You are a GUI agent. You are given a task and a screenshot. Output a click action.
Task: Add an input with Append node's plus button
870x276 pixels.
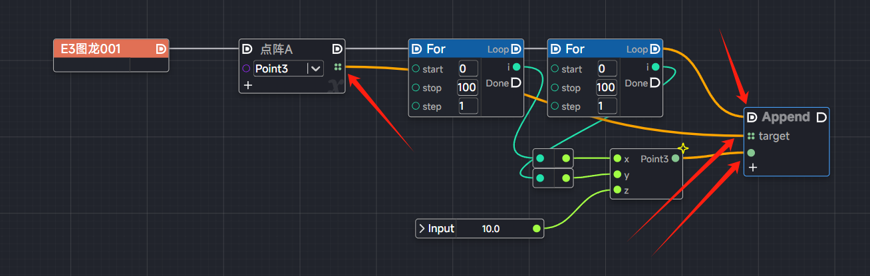click(x=752, y=167)
